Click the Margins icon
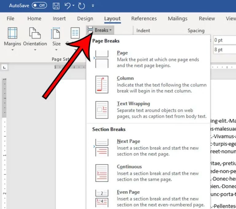 pos(13,33)
